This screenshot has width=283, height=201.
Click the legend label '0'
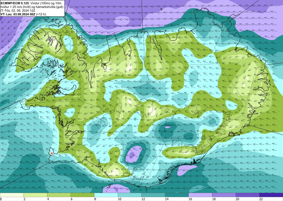1,199
